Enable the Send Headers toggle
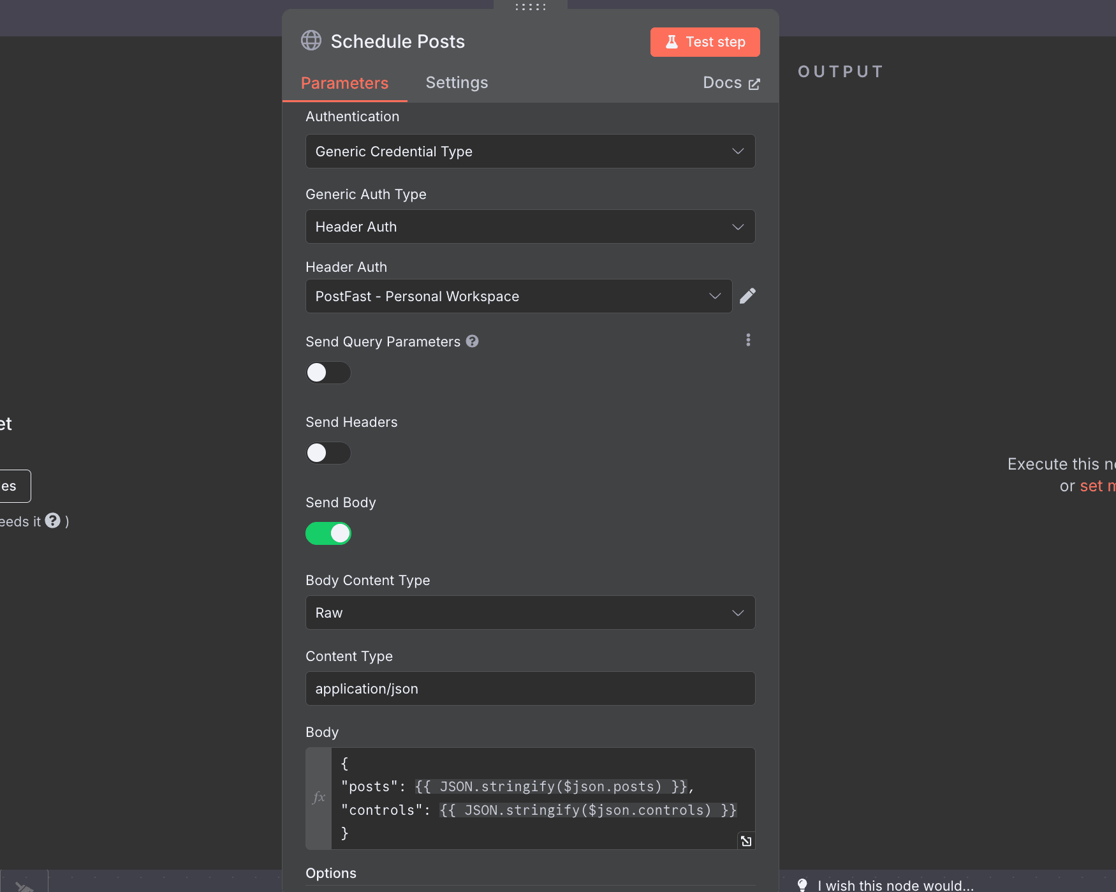Screen dimensions: 1116x892 [328, 453]
